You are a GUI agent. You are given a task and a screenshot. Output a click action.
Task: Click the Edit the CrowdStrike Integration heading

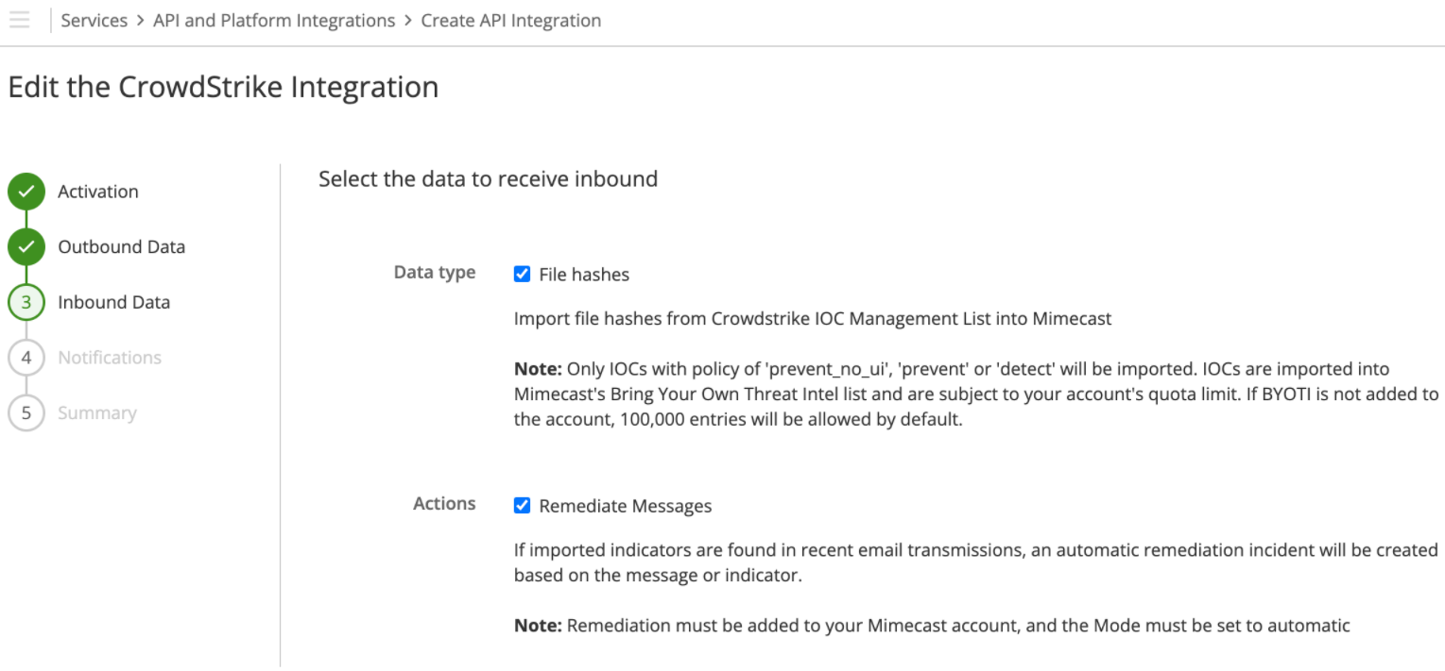click(x=223, y=87)
